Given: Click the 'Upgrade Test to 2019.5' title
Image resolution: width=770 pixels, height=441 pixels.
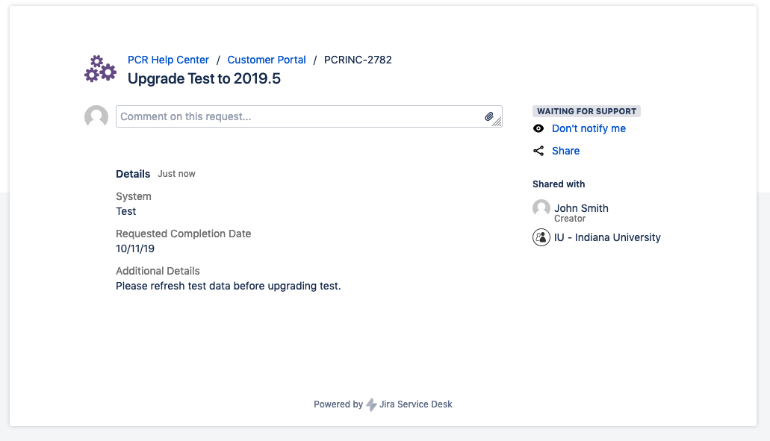Looking at the screenshot, I should [x=204, y=78].
